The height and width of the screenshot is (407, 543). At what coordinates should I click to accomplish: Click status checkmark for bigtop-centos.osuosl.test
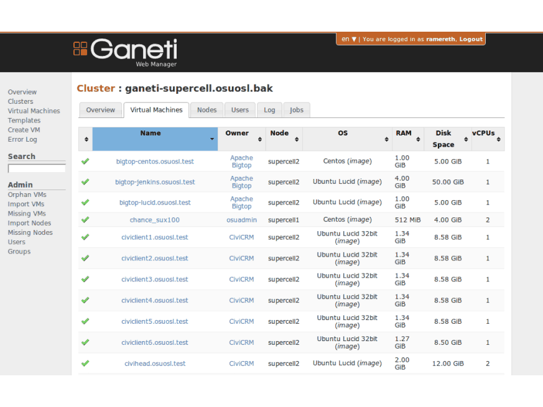[x=85, y=162]
